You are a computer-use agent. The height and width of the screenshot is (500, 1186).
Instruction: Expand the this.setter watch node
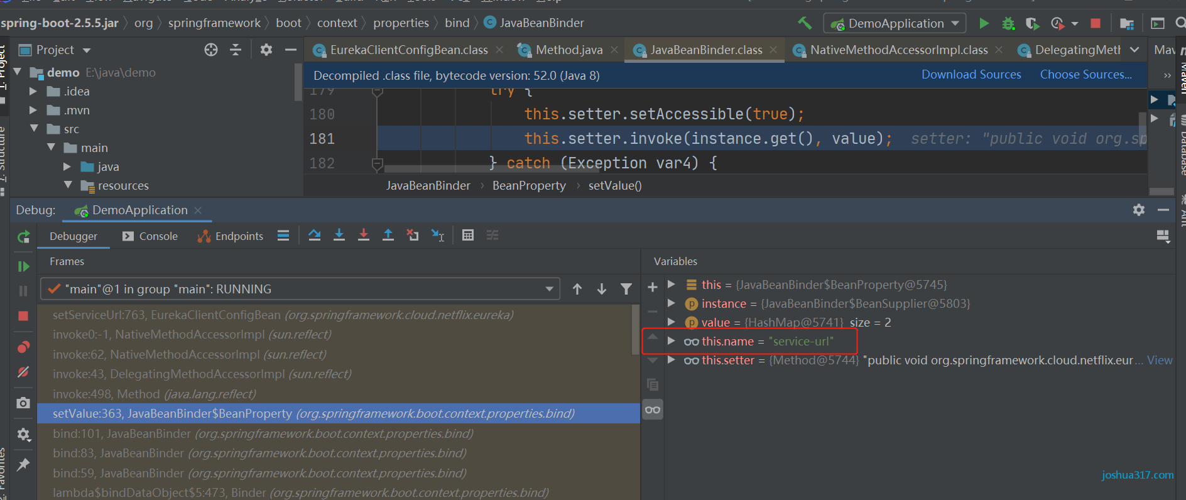click(671, 360)
